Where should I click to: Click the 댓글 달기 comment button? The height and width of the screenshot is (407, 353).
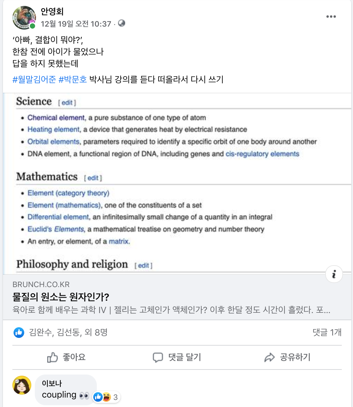click(177, 357)
